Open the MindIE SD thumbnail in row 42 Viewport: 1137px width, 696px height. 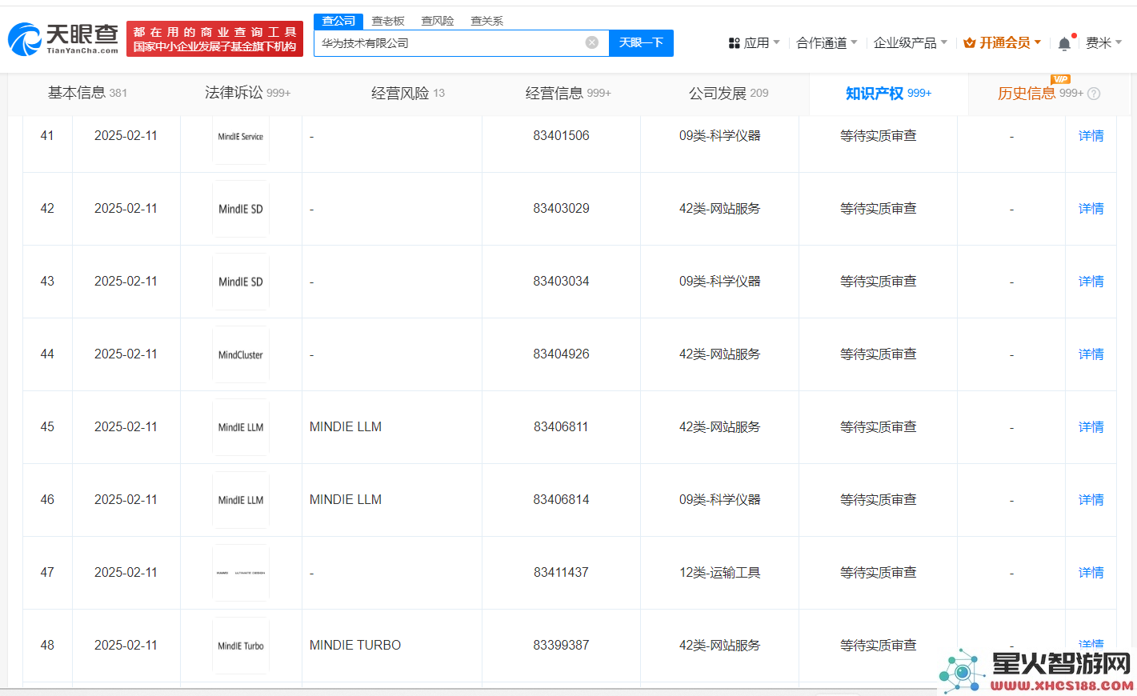241,209
